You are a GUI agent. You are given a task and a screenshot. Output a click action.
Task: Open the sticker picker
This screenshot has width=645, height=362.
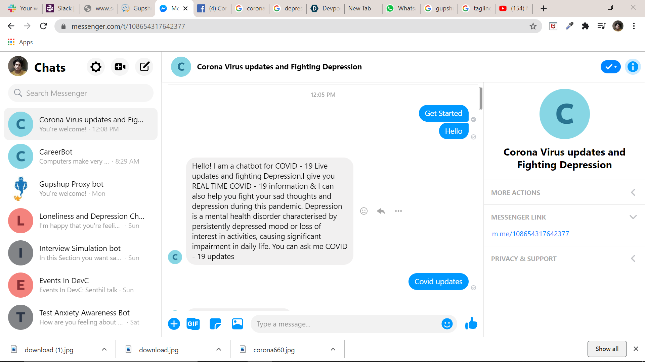(x=215, y=324)
